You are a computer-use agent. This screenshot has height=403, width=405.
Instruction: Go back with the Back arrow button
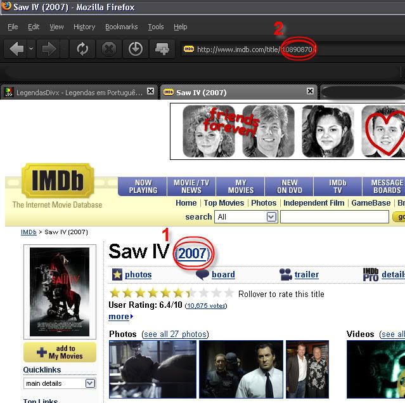[x=16, y=49]
